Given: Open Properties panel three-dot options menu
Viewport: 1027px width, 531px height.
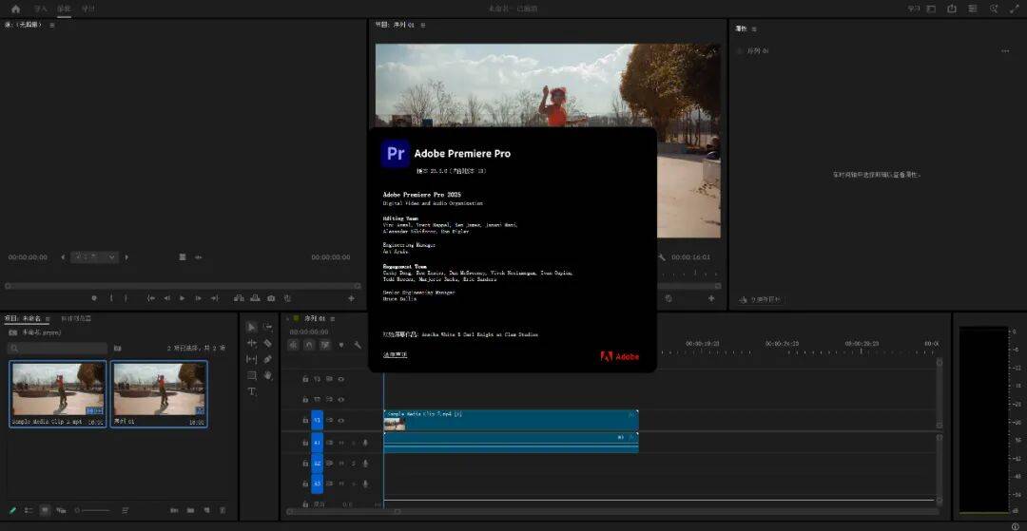Looking at the screenshot, I should click(x=1005, y=51).
